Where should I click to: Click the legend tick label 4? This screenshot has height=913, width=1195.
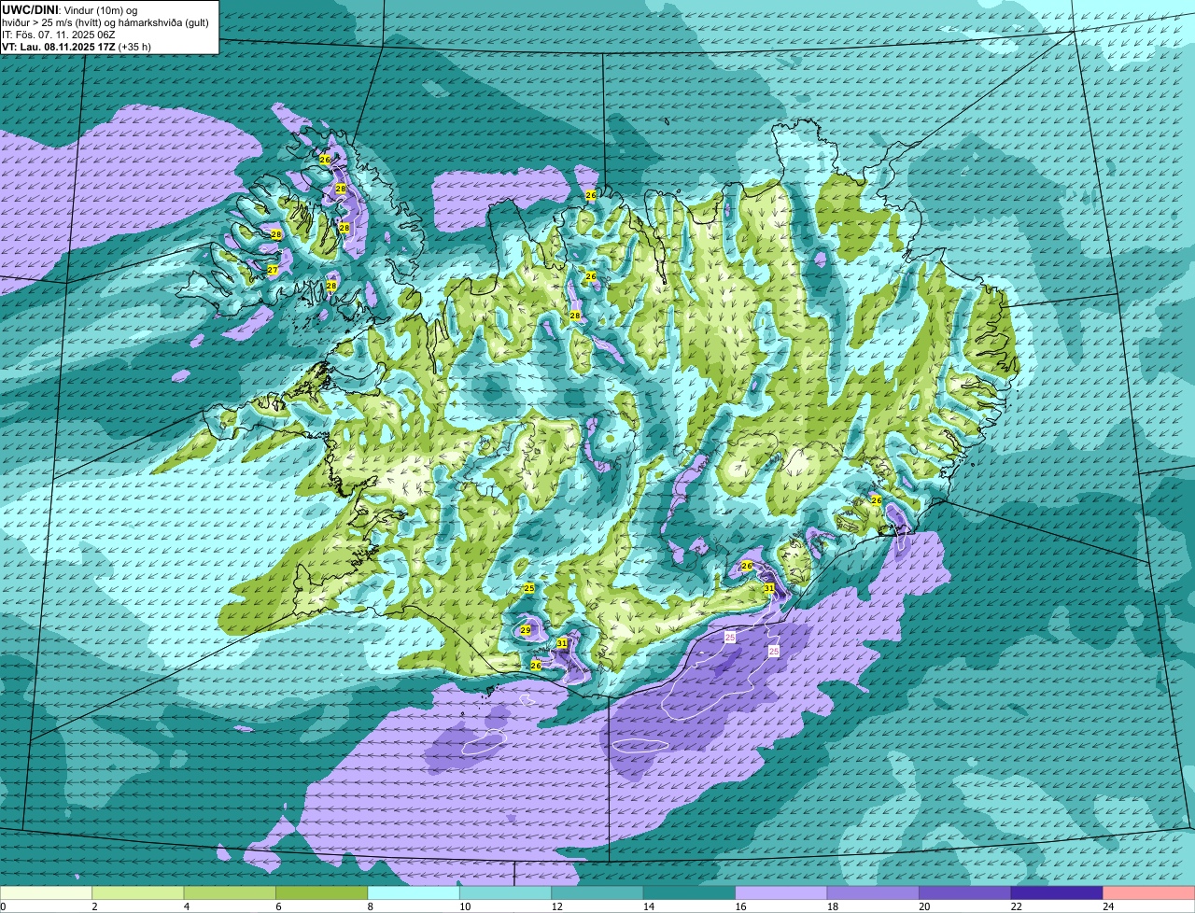tap(186, 906)
